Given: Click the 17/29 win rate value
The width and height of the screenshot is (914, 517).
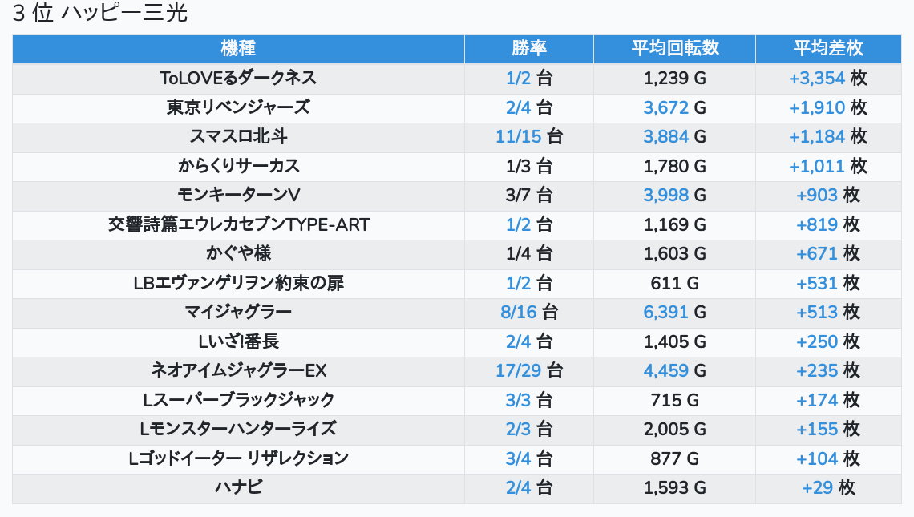Looking at the screenshot, I should point(519,371).
